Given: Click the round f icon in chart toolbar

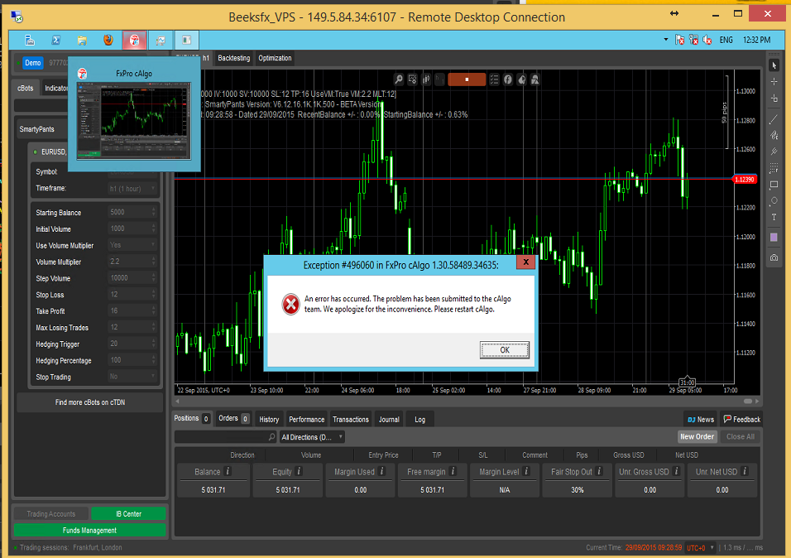Looking at the screenshot, I should (507, 79).
